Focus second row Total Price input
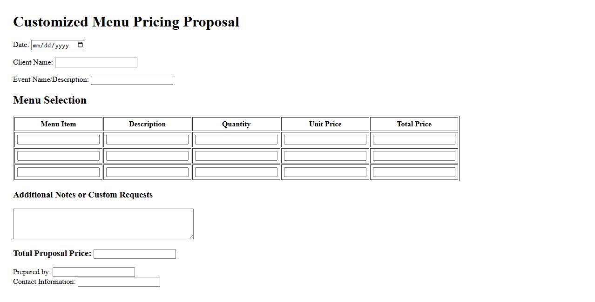Image resolution: width=595 pixels, height=302 pixels. coord(414,156)
